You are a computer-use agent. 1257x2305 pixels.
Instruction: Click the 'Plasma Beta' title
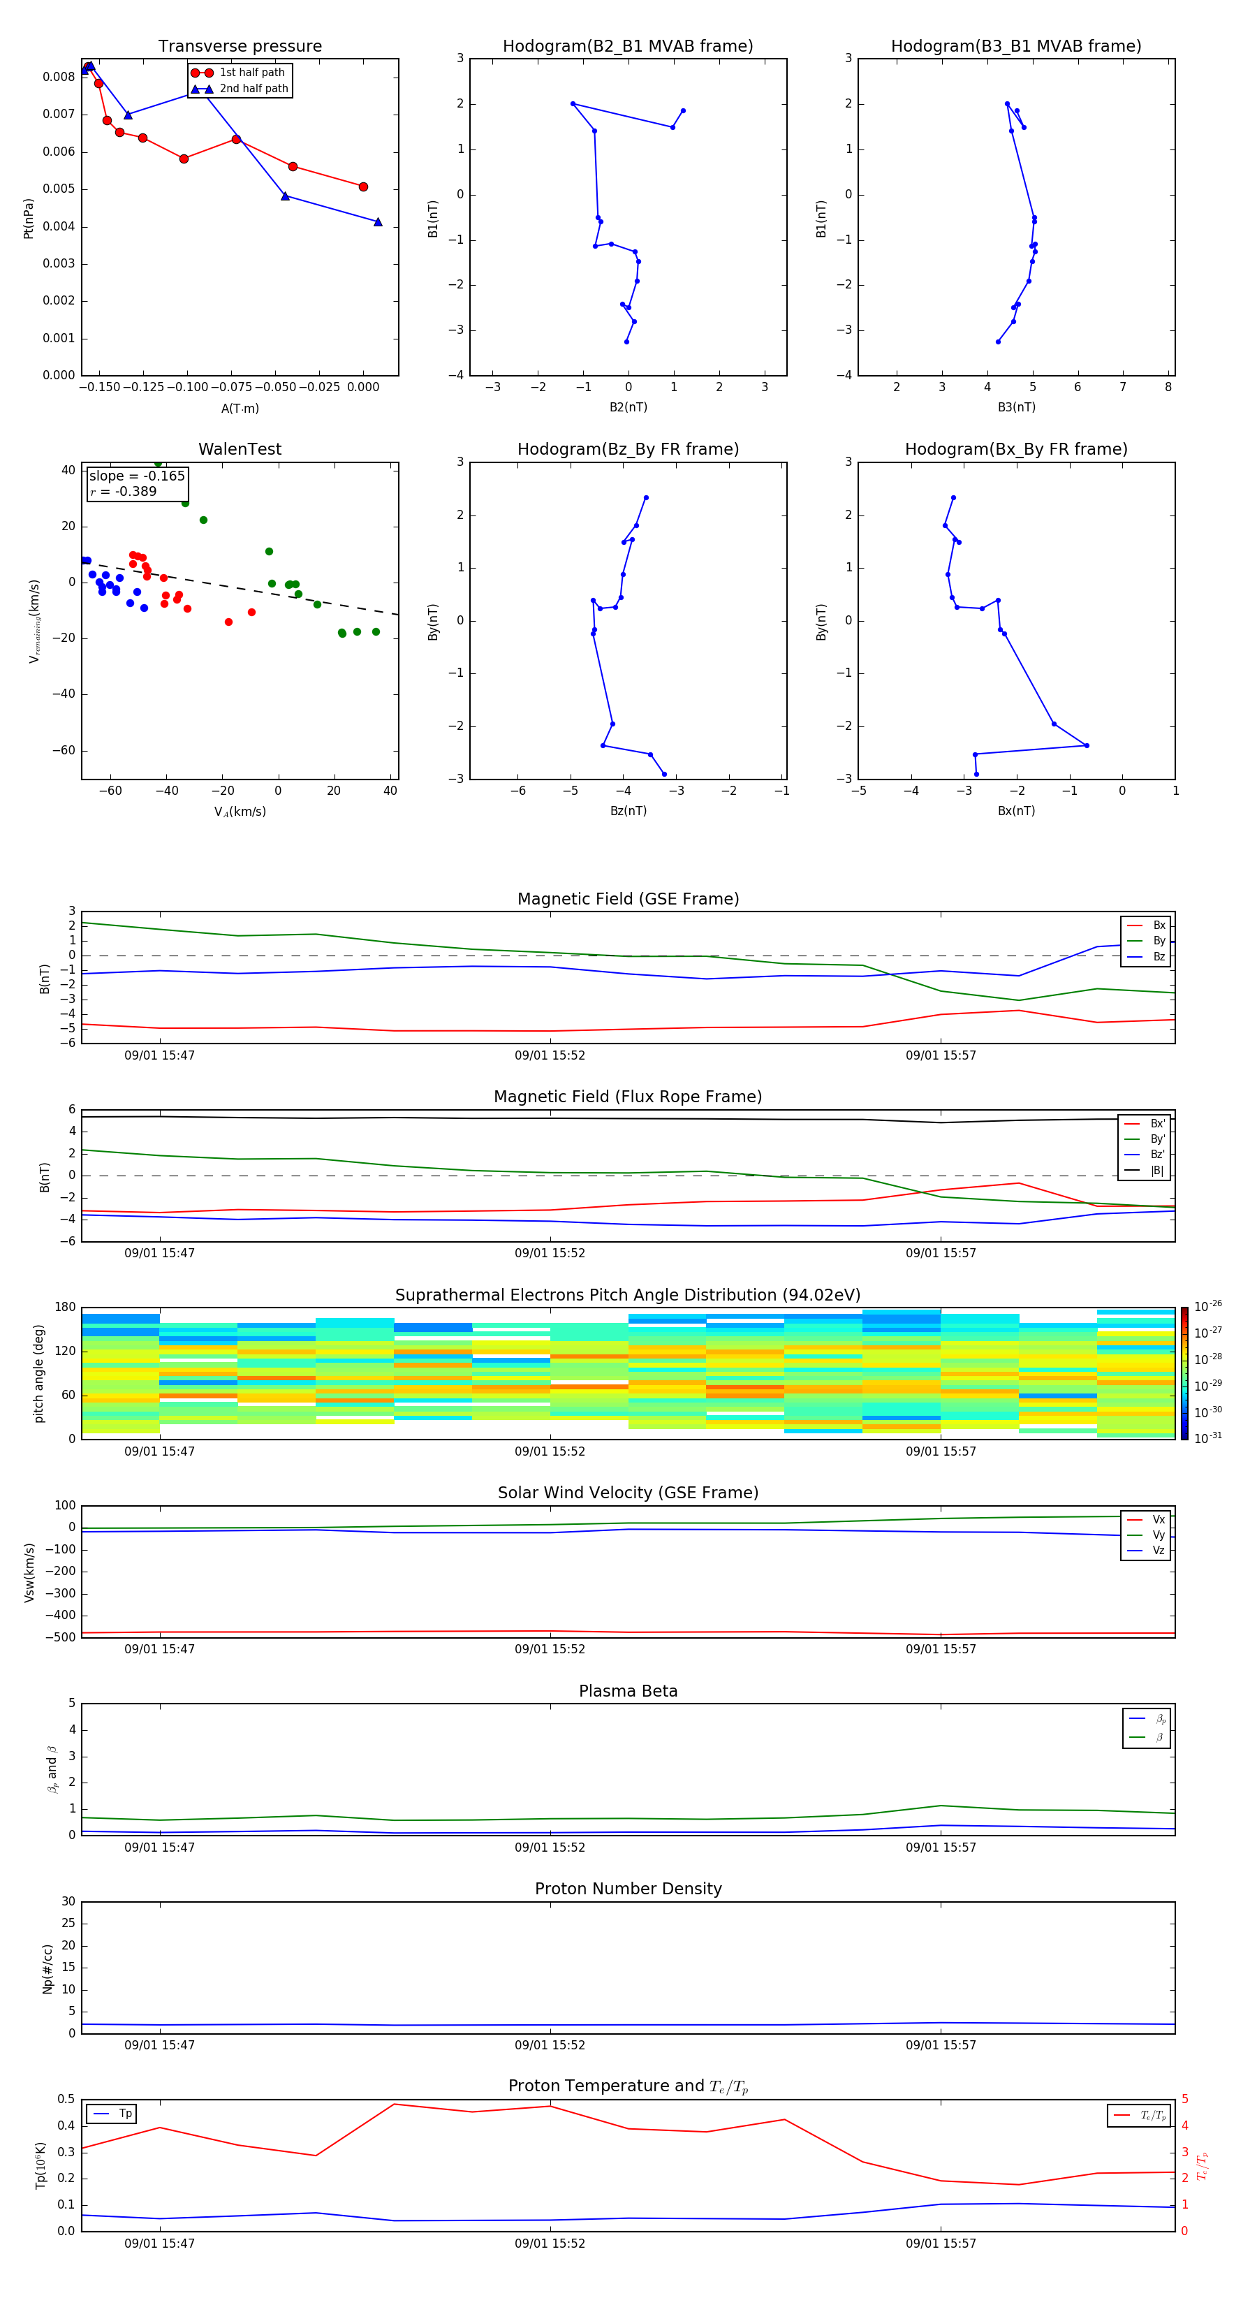[628, 1691]
